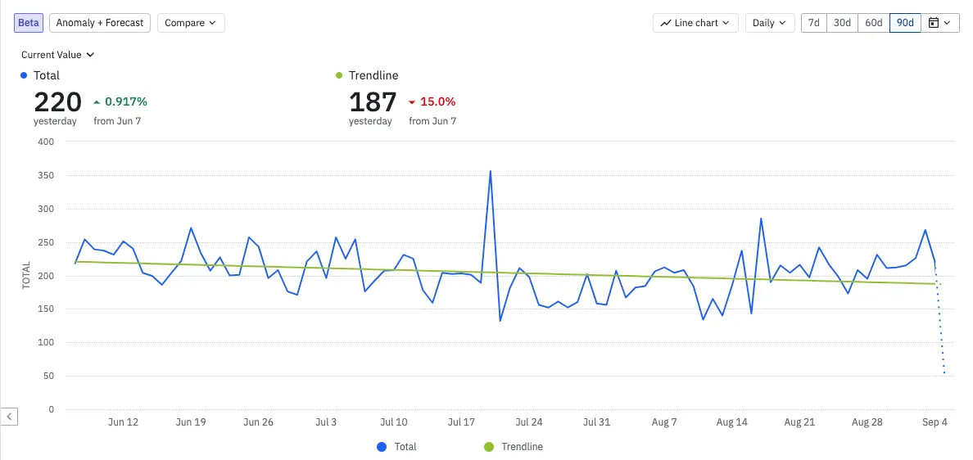Change the Daily interval dropdown
Image resolution: width=973 pixels, height=460 pixels.
point(769,23)
